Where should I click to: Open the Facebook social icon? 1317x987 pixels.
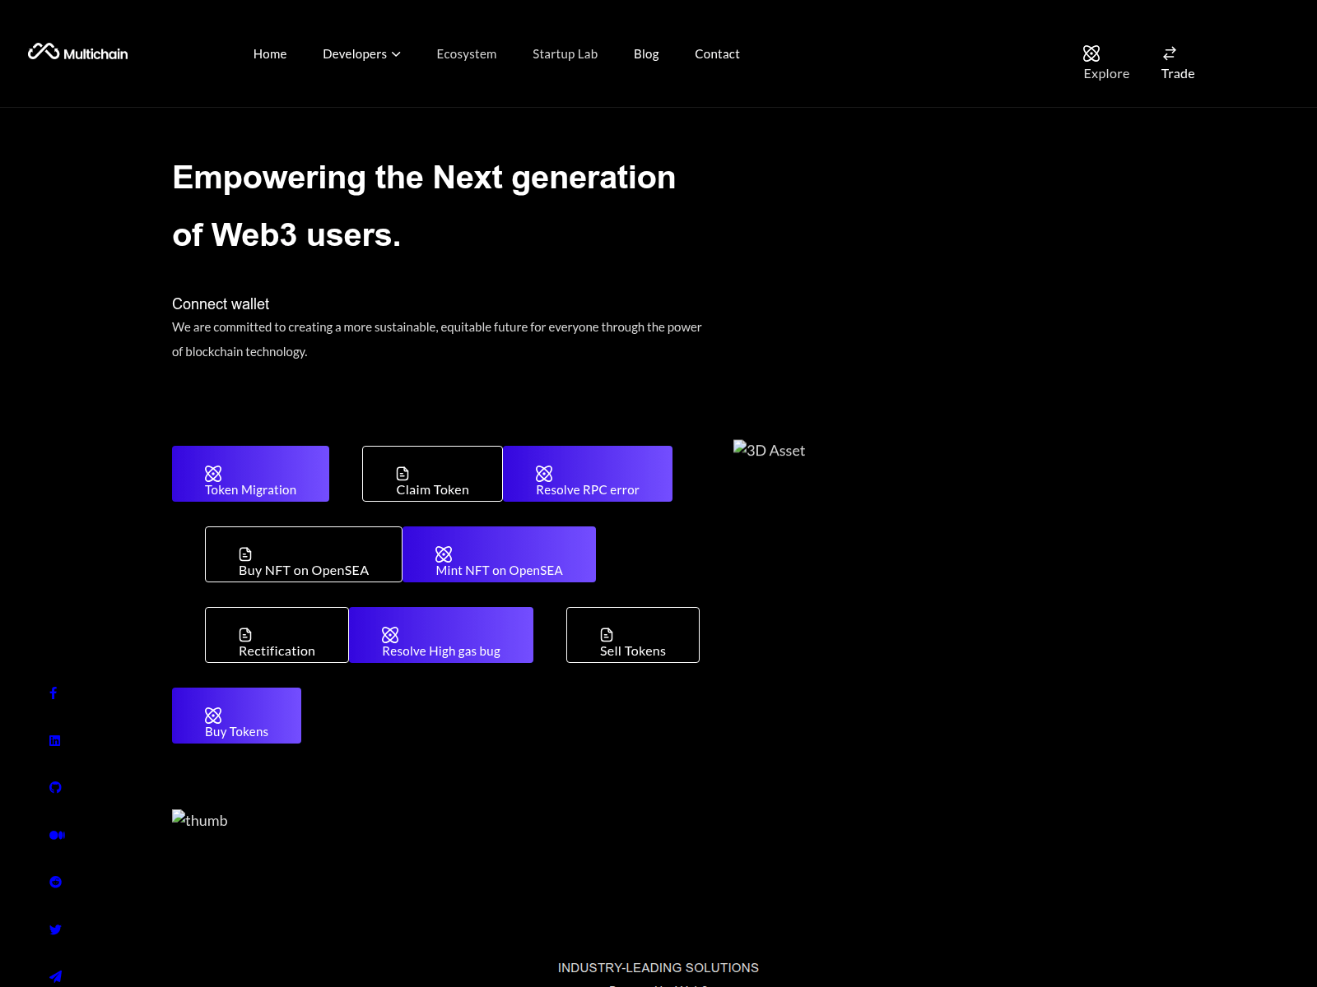pyautogui.click(x=54, y=693)
